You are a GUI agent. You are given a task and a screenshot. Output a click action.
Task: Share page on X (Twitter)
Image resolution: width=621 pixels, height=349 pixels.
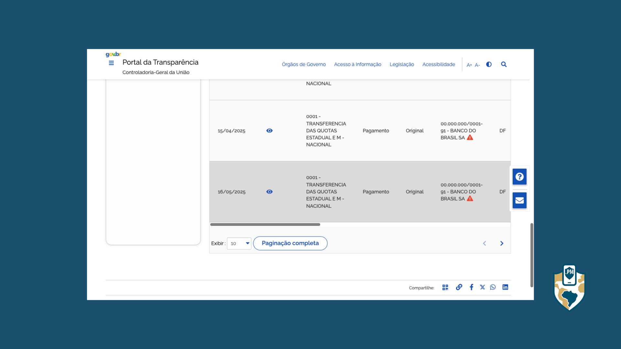(x=482, y=287)
